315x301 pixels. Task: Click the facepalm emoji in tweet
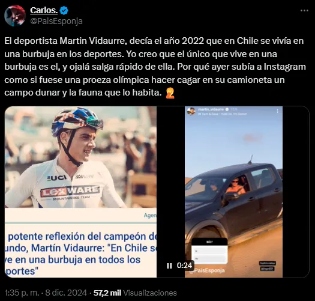[x=170, y=93]
